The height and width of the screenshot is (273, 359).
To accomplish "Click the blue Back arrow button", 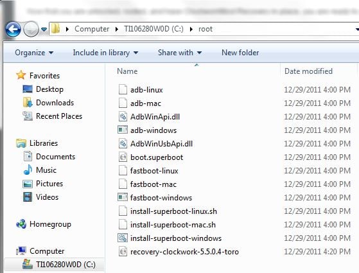I will [13, 29].
